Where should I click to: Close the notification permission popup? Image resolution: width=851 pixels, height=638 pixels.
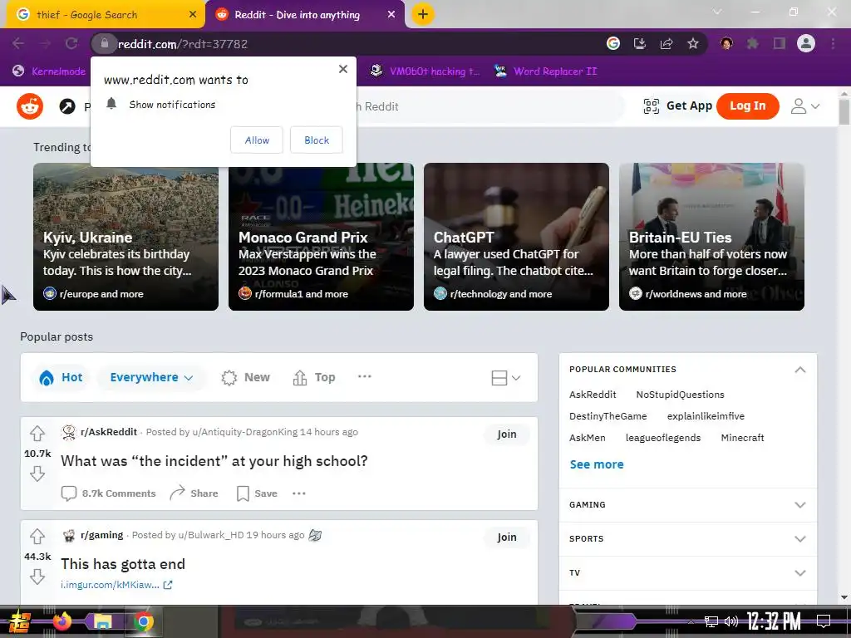(342, 69)
